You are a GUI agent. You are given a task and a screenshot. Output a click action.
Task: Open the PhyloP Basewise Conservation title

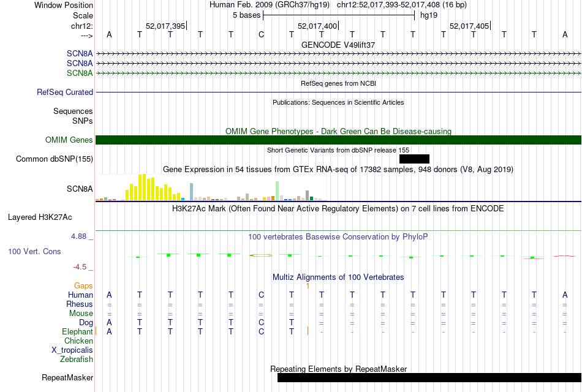point(338,237)
